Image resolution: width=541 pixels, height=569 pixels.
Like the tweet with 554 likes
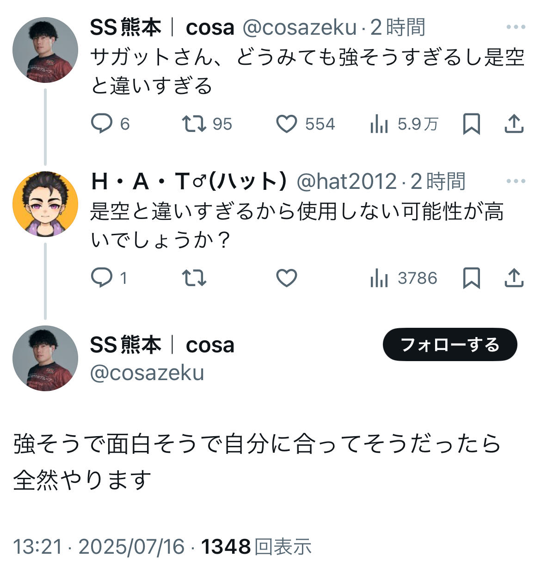tap(305, 124)
